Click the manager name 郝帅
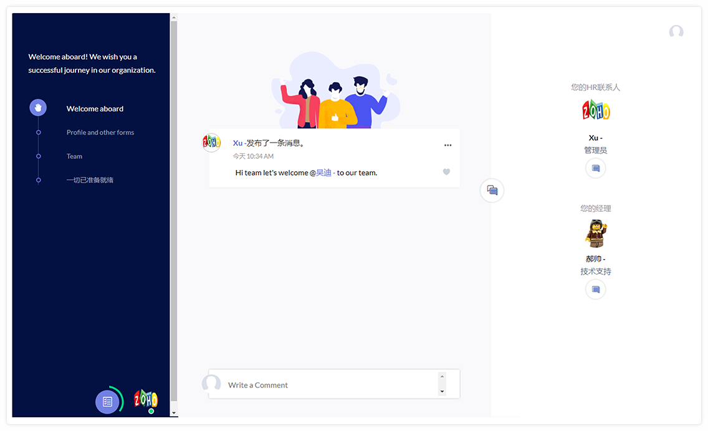Viewport: 708px width, 431px height. (x=596, y=258)
